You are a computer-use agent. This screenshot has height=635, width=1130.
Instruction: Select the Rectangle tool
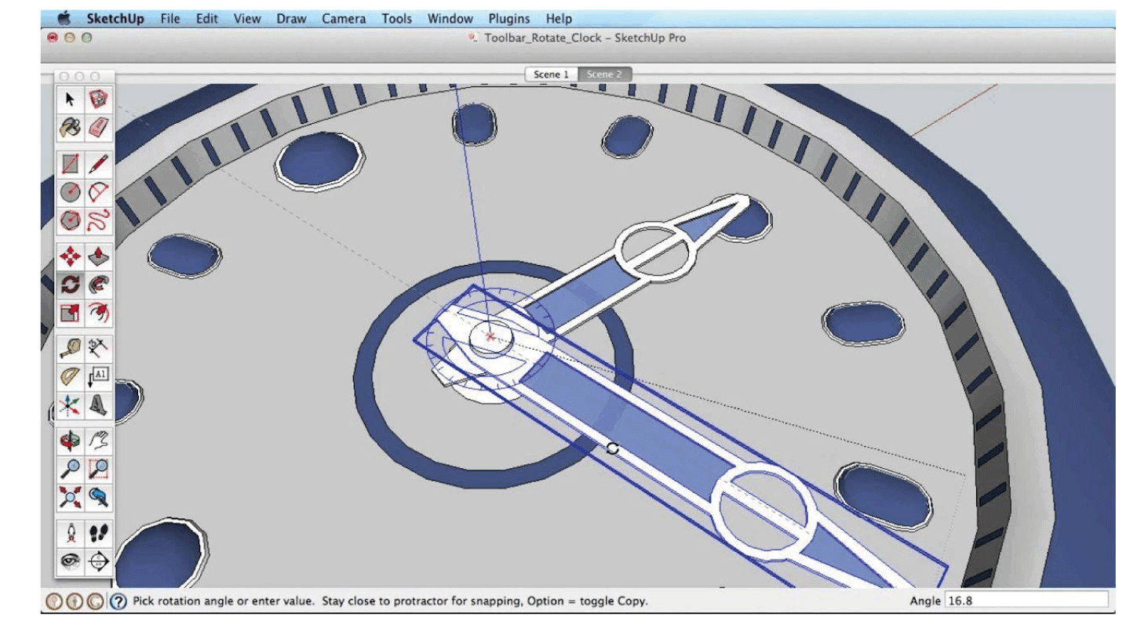pos(71,164)
